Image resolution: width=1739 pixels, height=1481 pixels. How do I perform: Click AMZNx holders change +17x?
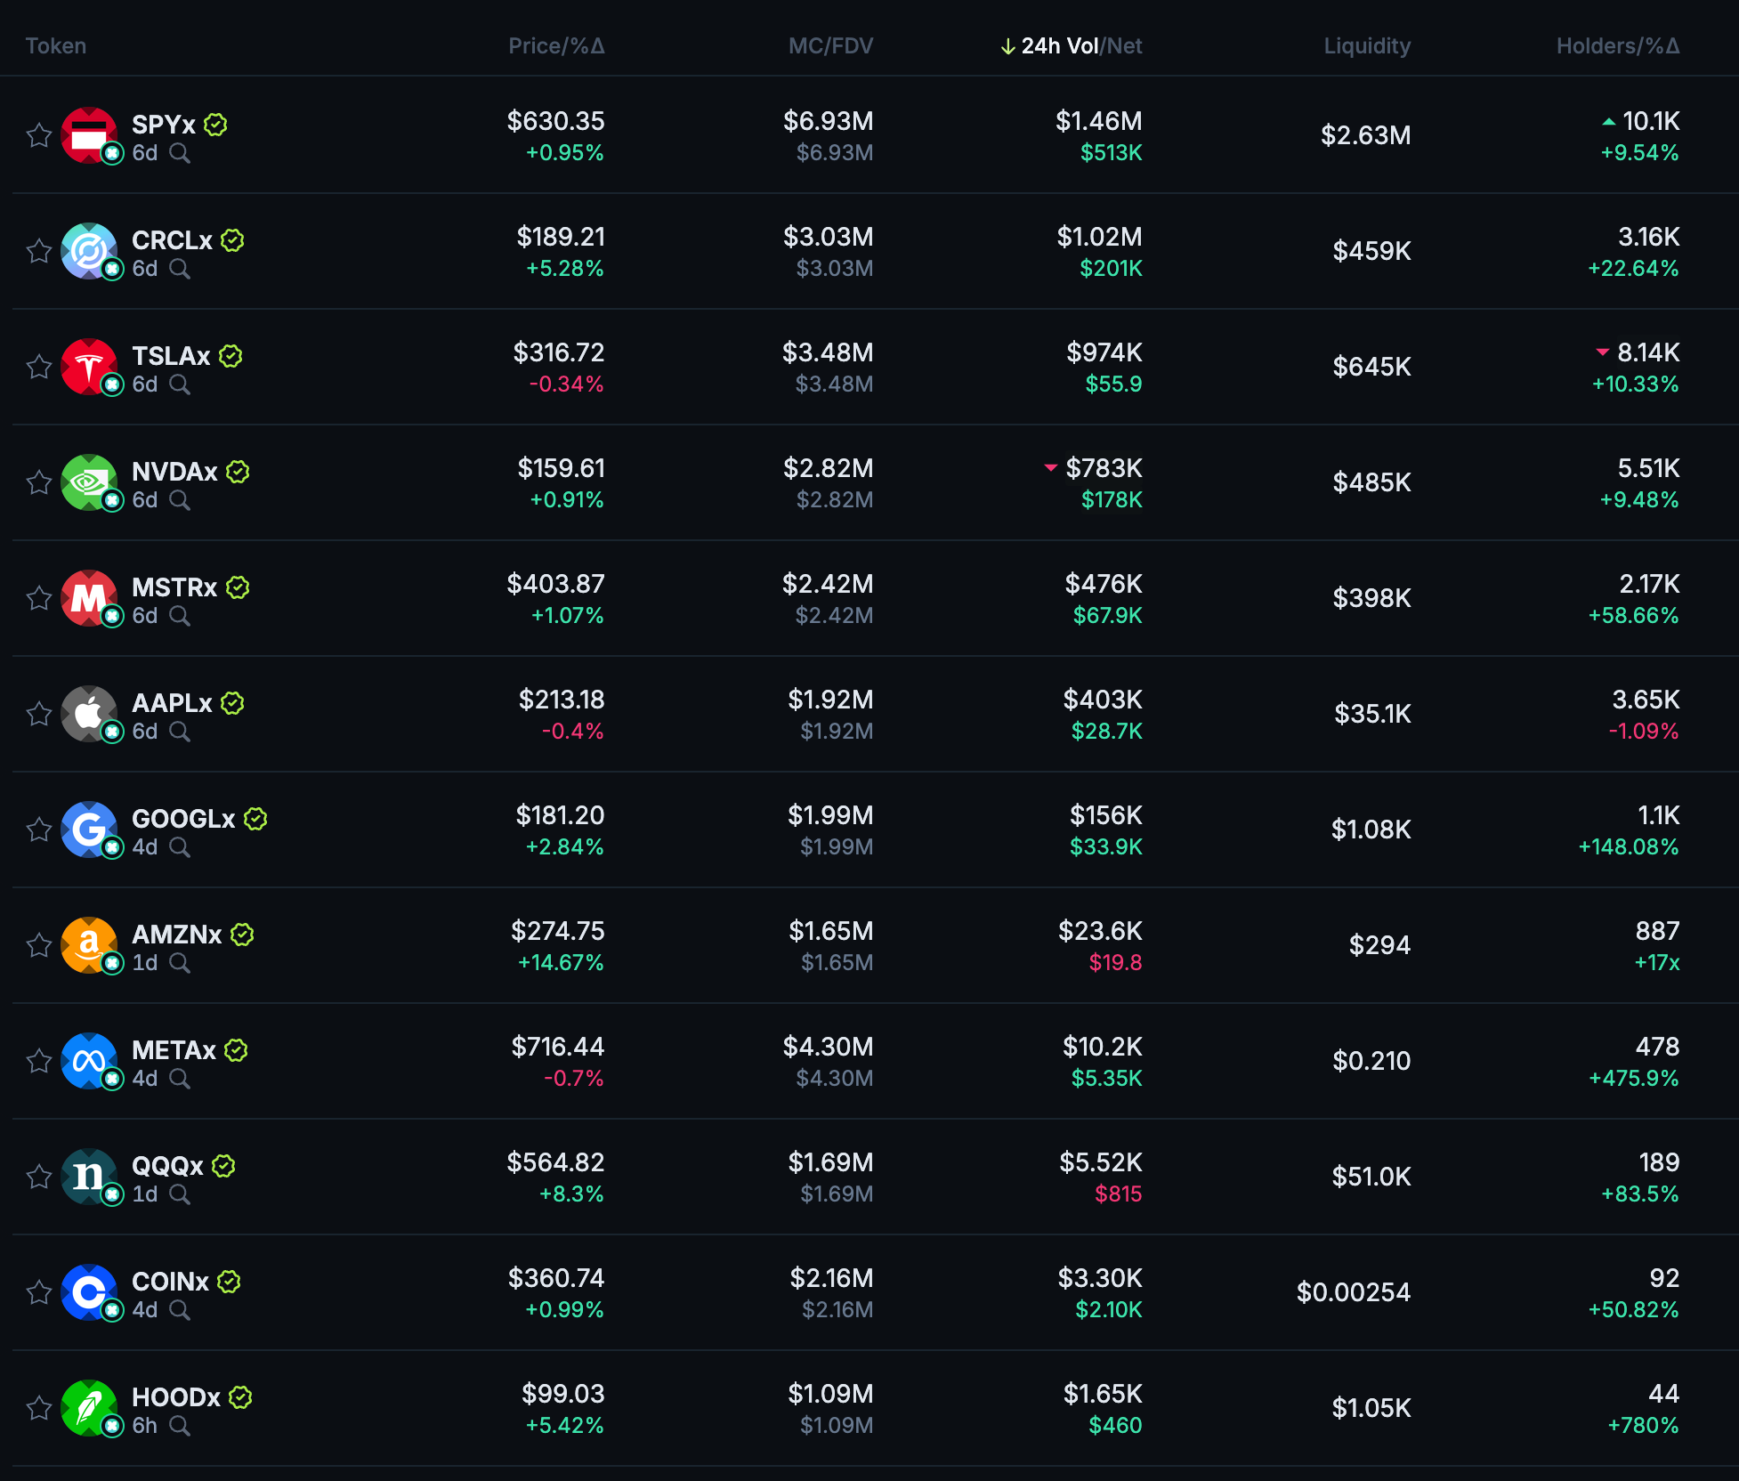pyautogui.click(x=1657, y=963)
